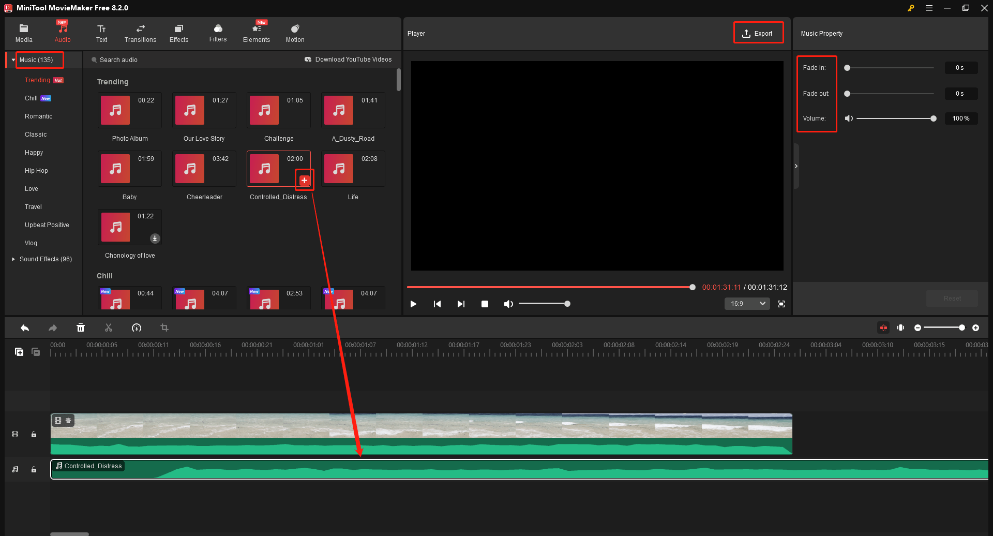This screenshot has height=536, width=993.
Task: Click the Export button
Action: tap(758, 33)
